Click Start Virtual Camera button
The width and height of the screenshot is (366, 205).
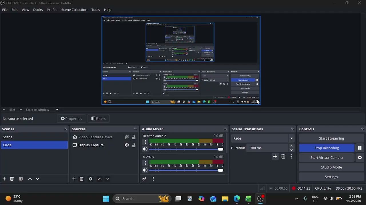(327, 157)
